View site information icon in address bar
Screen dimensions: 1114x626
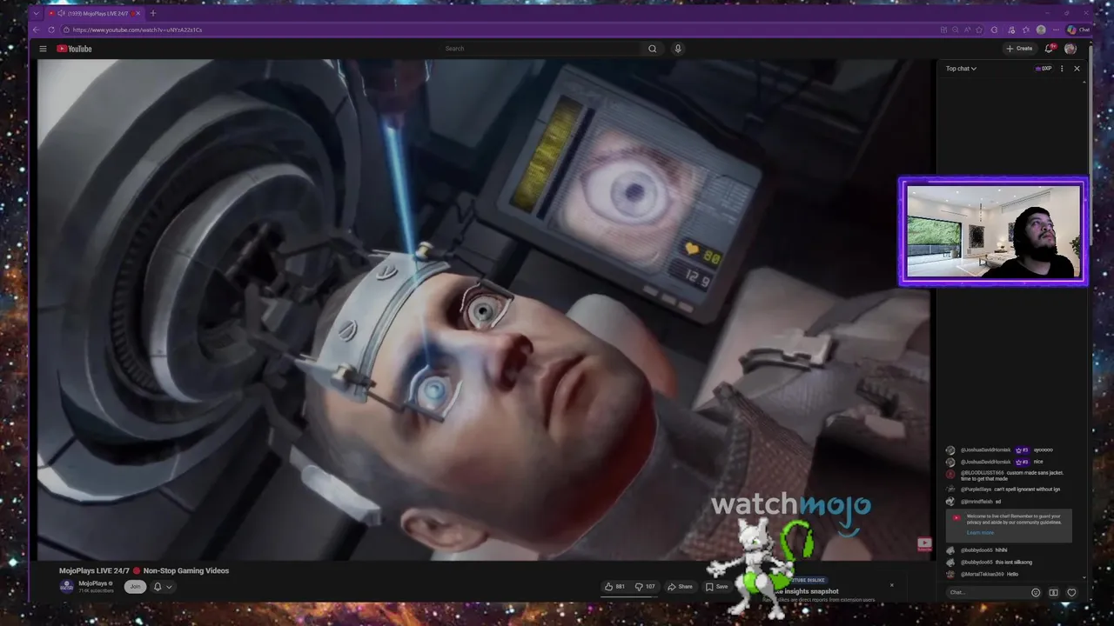tap(66, 30)
